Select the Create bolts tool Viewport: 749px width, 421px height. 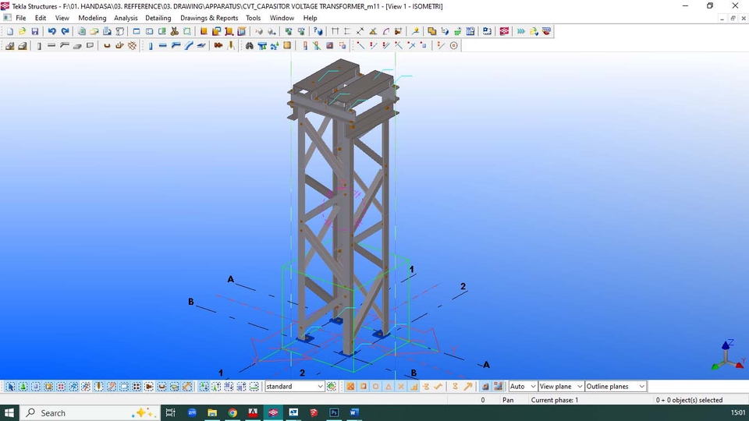coord(218,46)
